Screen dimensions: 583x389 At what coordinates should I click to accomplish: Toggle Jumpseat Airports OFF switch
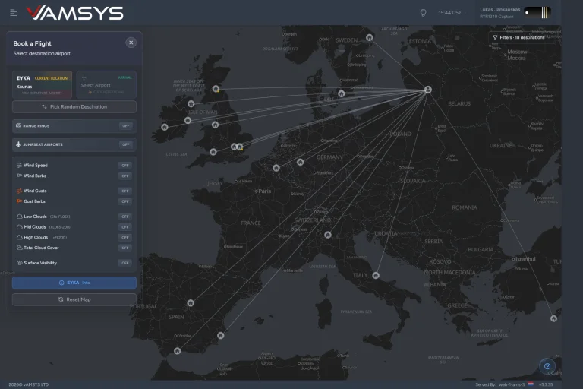click(126, 144)
